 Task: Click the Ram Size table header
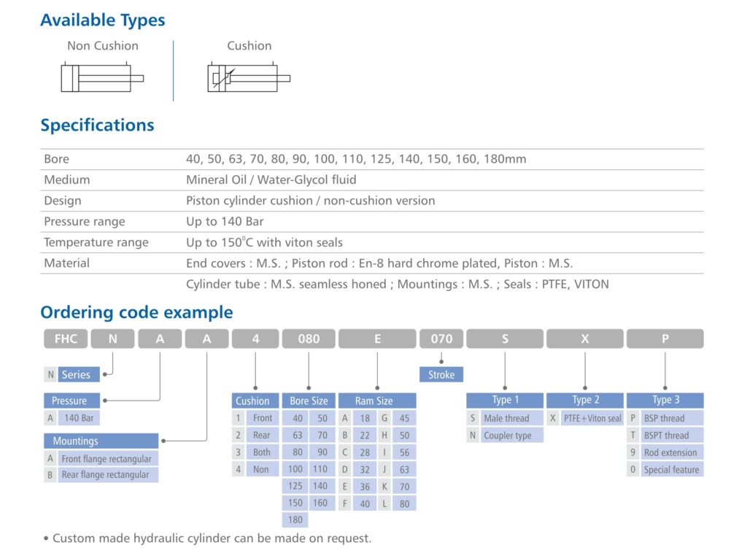click(x=376, y=401)
